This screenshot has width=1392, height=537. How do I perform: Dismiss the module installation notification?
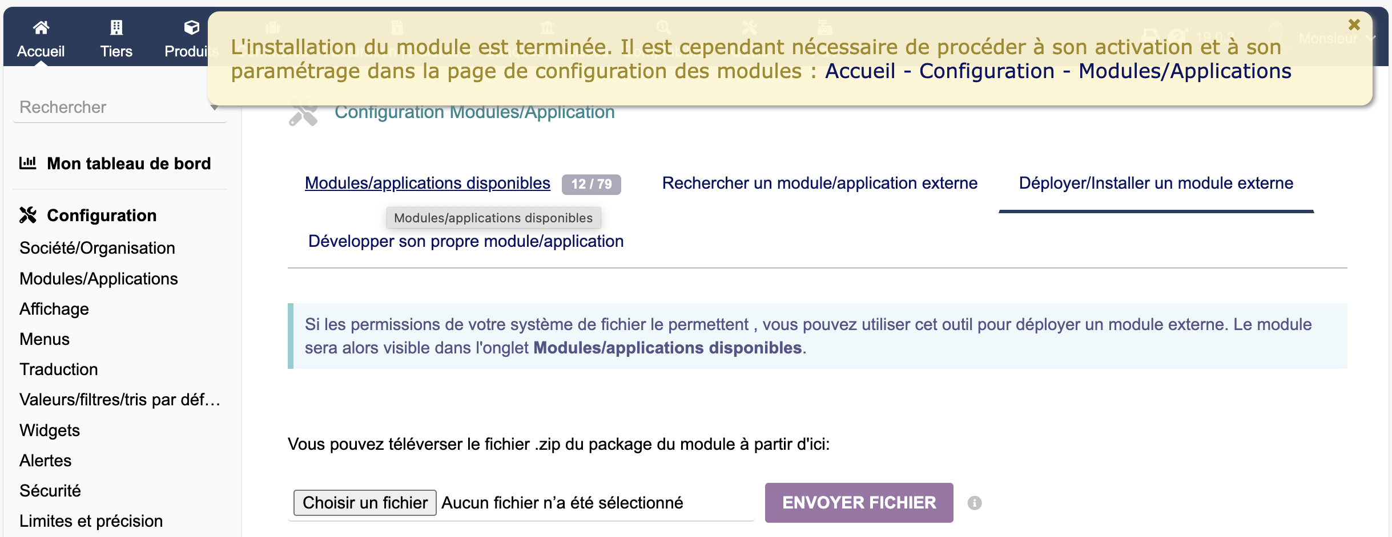tap(1354, 25)
